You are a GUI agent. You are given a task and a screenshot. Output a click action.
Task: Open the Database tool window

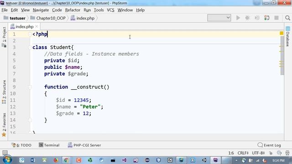point(288,36)
